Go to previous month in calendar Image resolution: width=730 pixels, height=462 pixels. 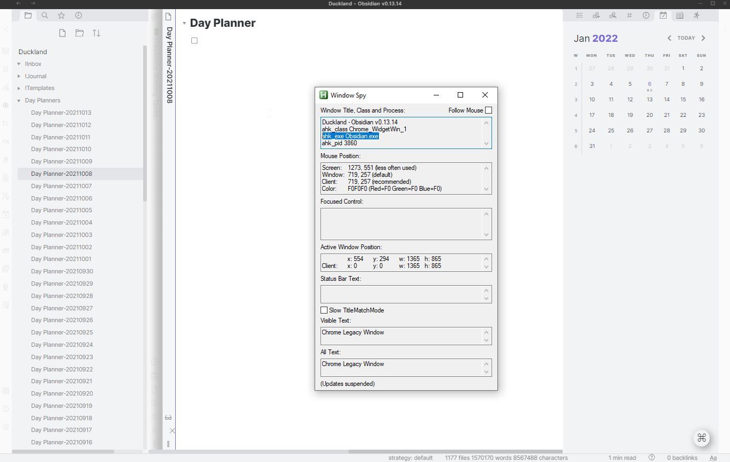669,38
